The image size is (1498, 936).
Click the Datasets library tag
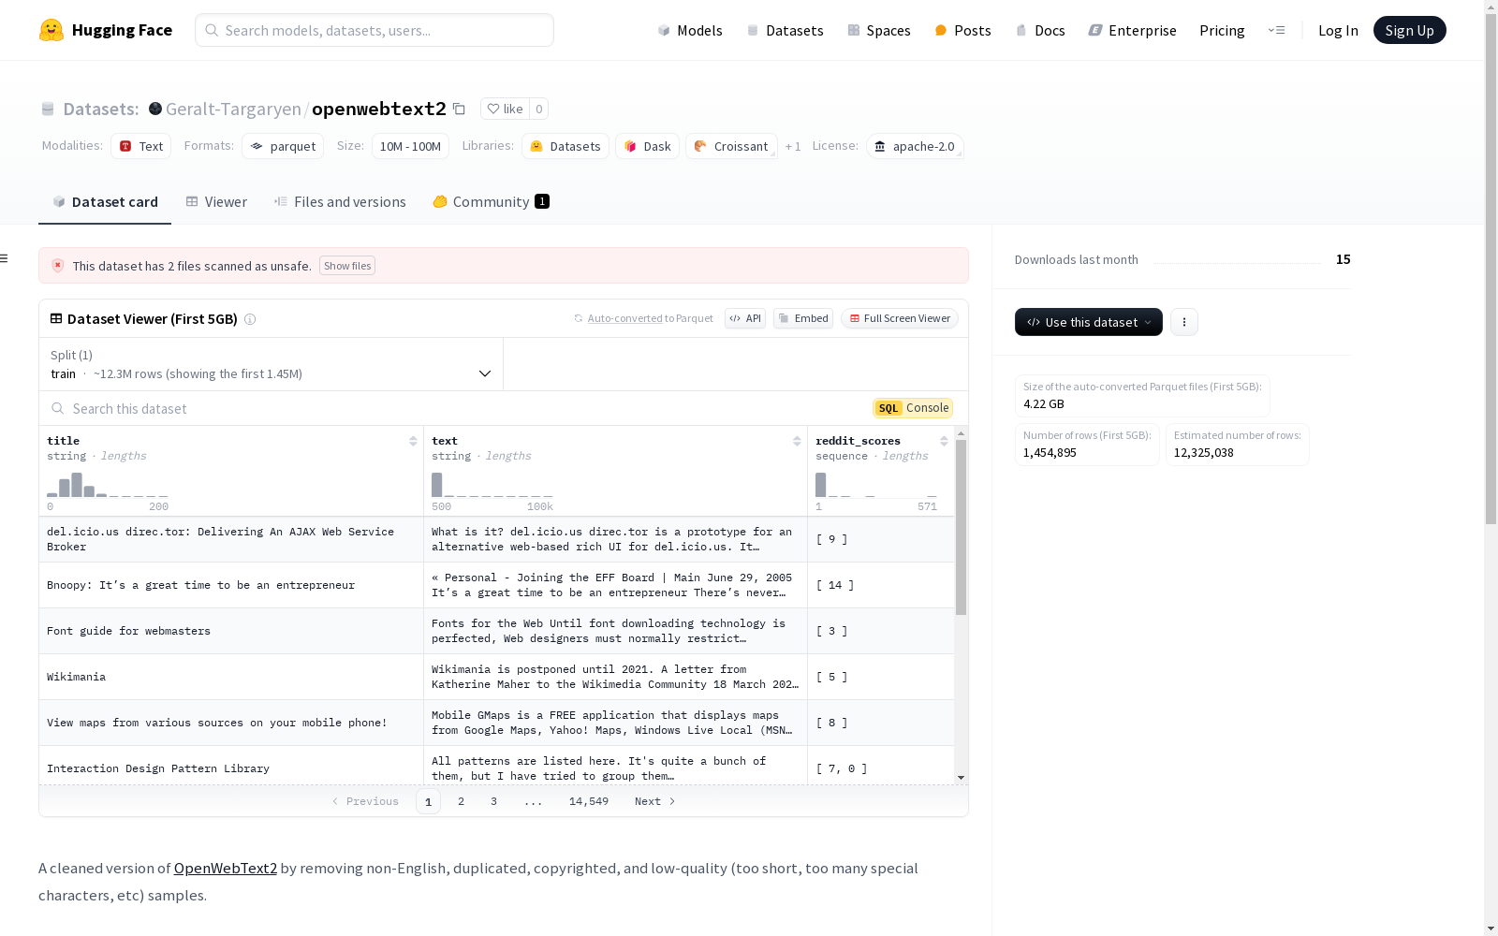coord(565,146)
